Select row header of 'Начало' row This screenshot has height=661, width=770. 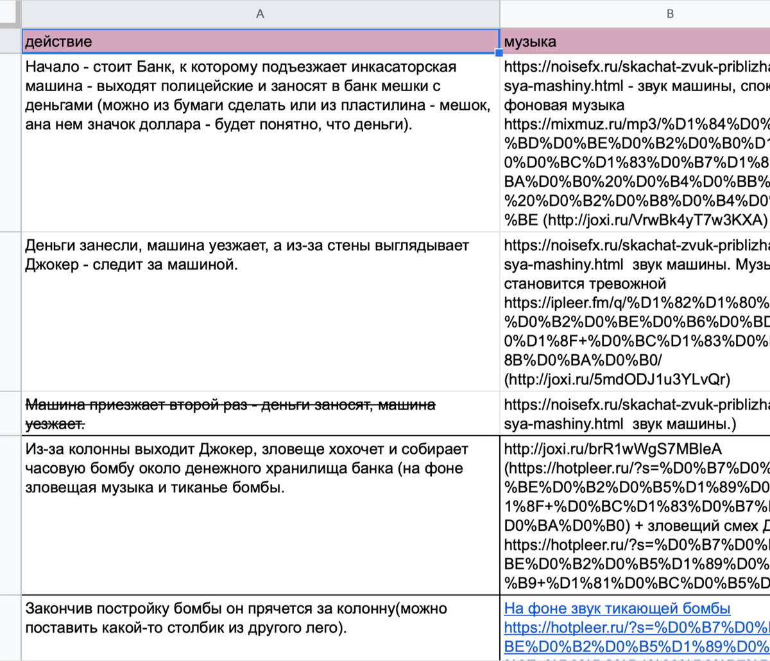coord(10,143)
